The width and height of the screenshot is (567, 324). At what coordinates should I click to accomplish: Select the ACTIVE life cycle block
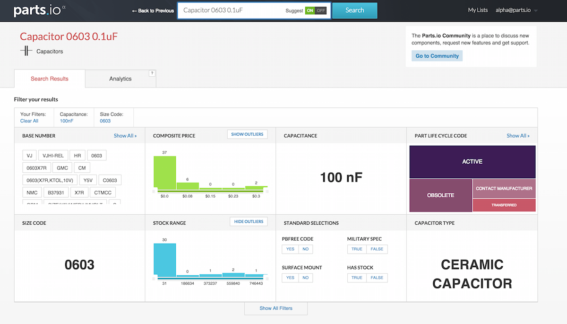[x=472, y=162]
